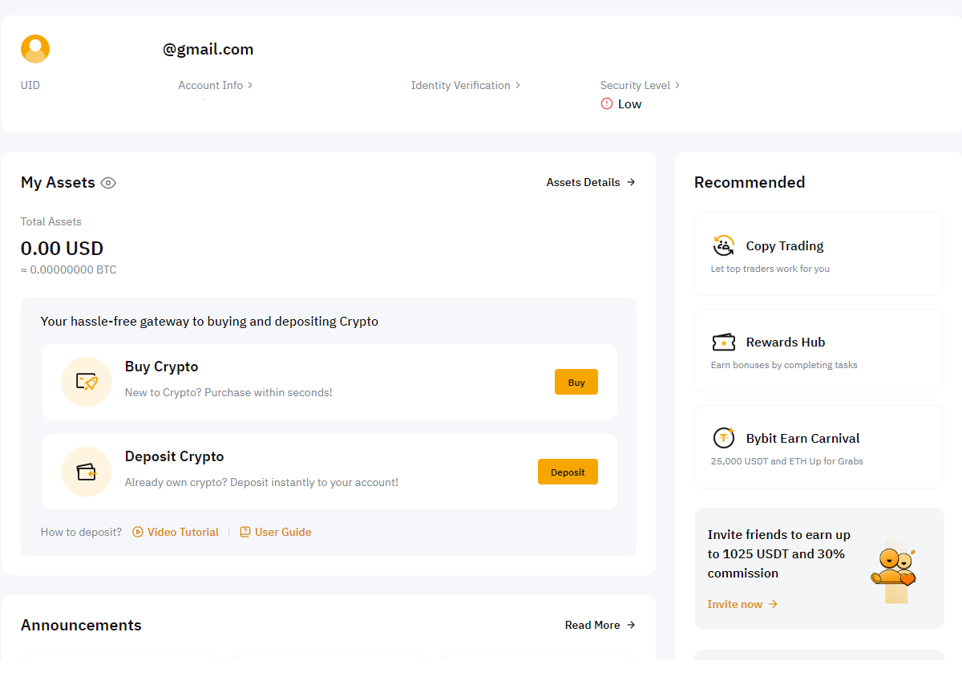The height and width of the screenshot is (693, 962).
Task: Click the Buy Crypto rocket icon
Action: (87, 382)
